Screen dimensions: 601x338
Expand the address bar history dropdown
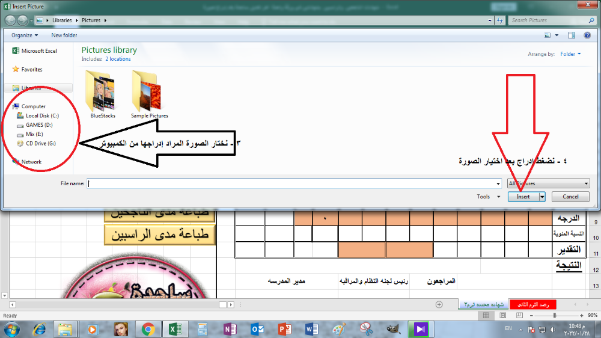coord(490,20)
